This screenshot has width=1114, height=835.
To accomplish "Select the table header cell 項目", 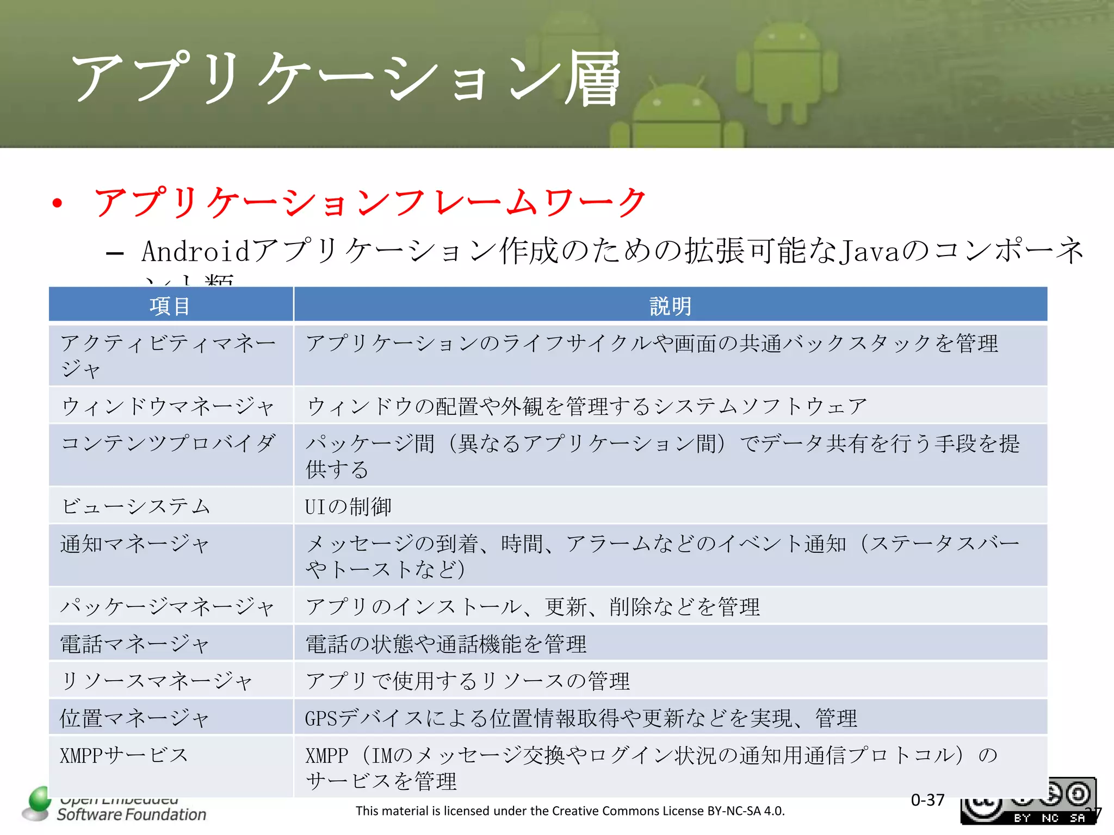I will coord(171,304).
